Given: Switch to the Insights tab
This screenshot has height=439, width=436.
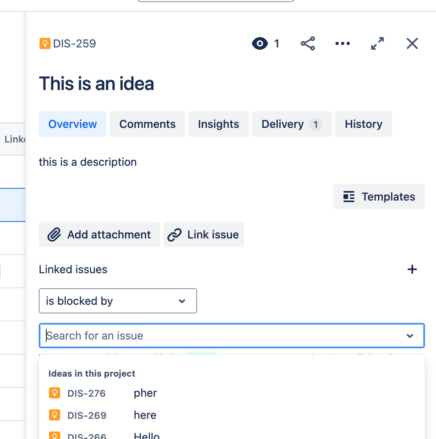Looking at the screenshot, I should point(218,124).
